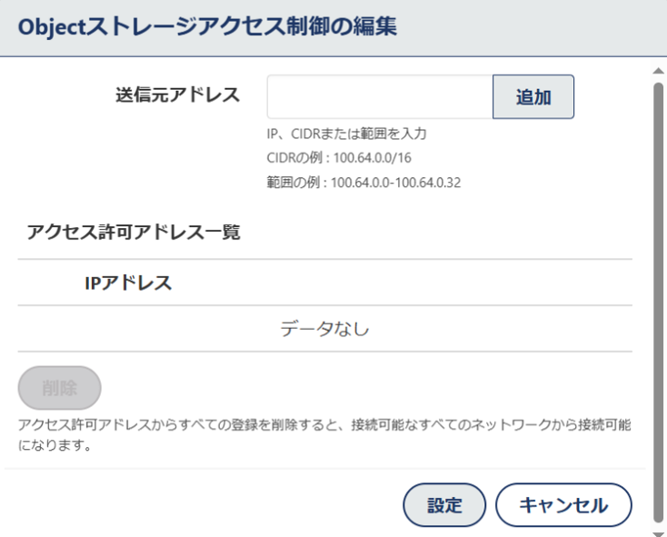
Task: Click the 追加 button
Action: [533, 97]
